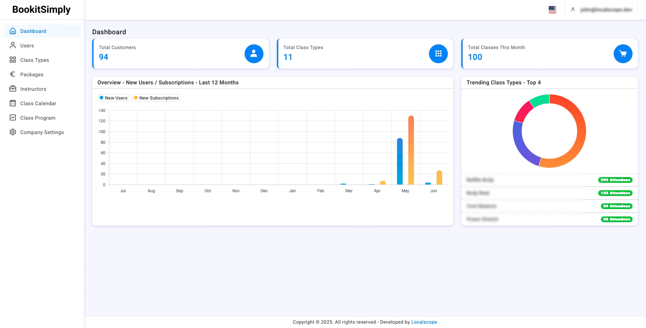Toggle the New Subscriptions chart legend

(x=156, y=98)
